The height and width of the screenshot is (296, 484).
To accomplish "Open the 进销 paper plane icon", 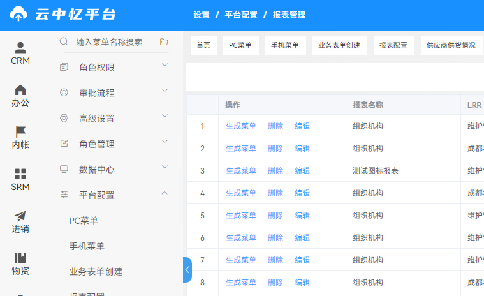I will tap(20, 216).
